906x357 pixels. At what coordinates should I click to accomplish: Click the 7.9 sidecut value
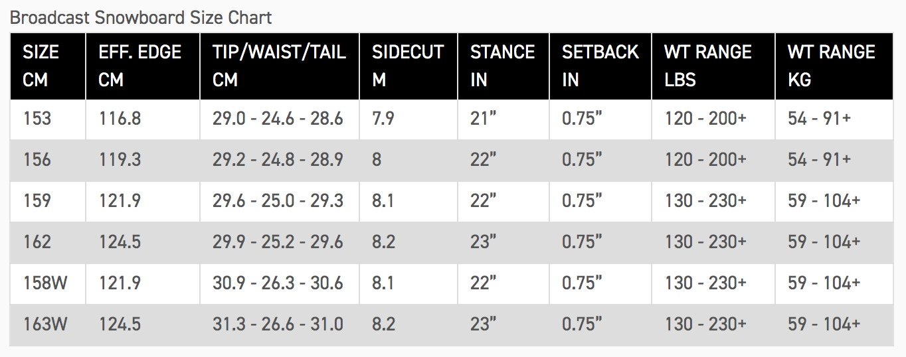[383, 119]
